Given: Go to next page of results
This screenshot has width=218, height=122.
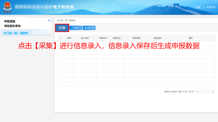Looking at the screenshot, I should click(208, 91).
